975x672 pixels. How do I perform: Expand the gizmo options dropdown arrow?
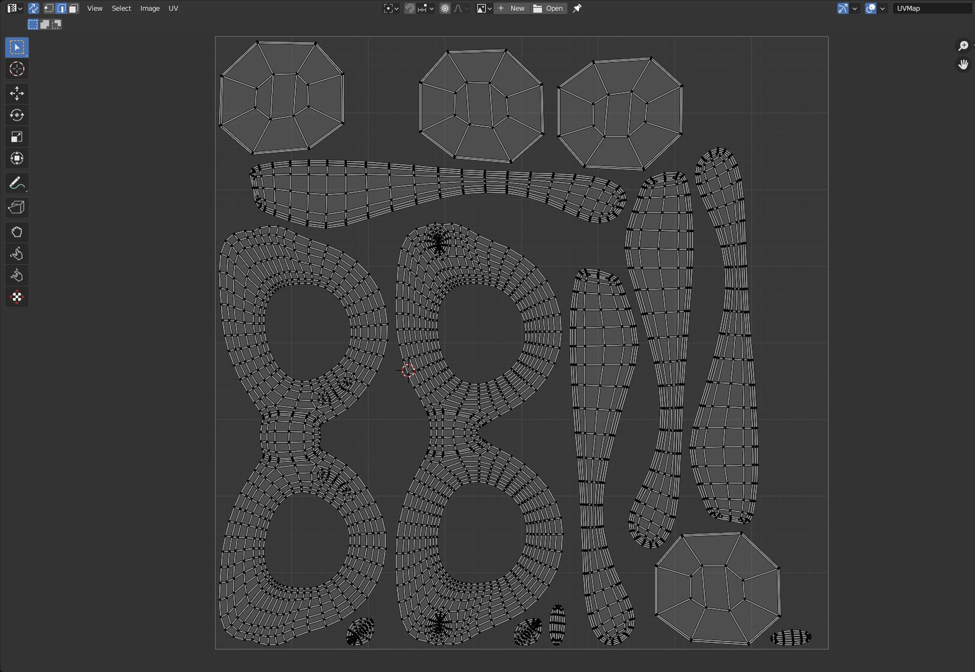click(855, 8)
